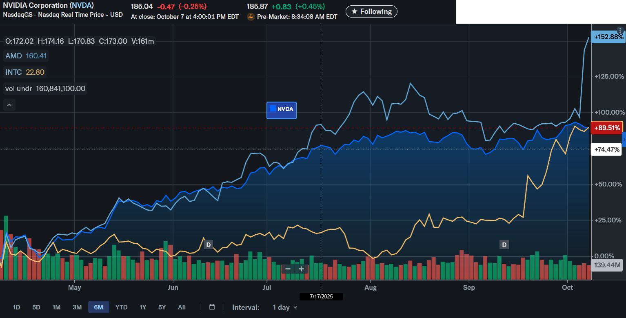The width and height of the screenshot is (626, 318).
Task: Toggle the INTC comparison legend
Action: coord(25,72)
